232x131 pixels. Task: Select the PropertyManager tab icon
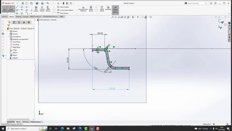[14, 23]
